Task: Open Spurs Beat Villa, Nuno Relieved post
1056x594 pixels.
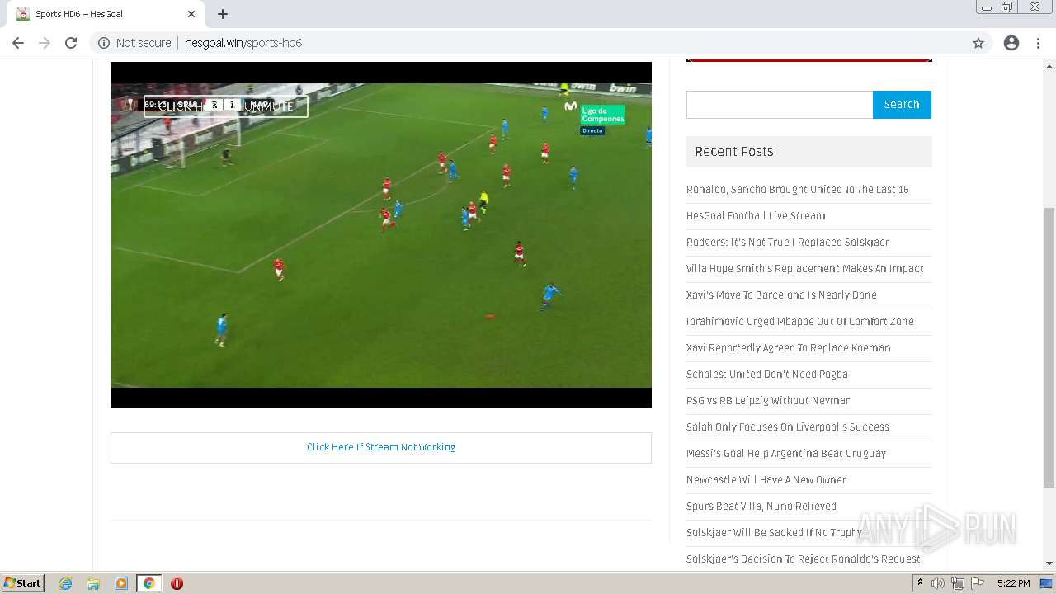Action: click(x=761, y=507)
